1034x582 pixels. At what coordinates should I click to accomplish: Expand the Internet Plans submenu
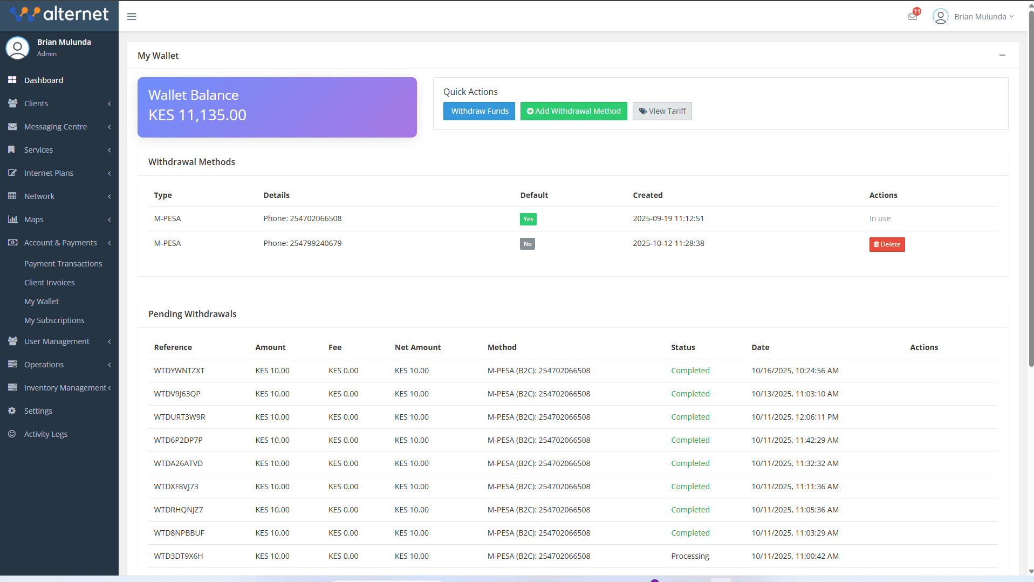(x=59, y=173)
